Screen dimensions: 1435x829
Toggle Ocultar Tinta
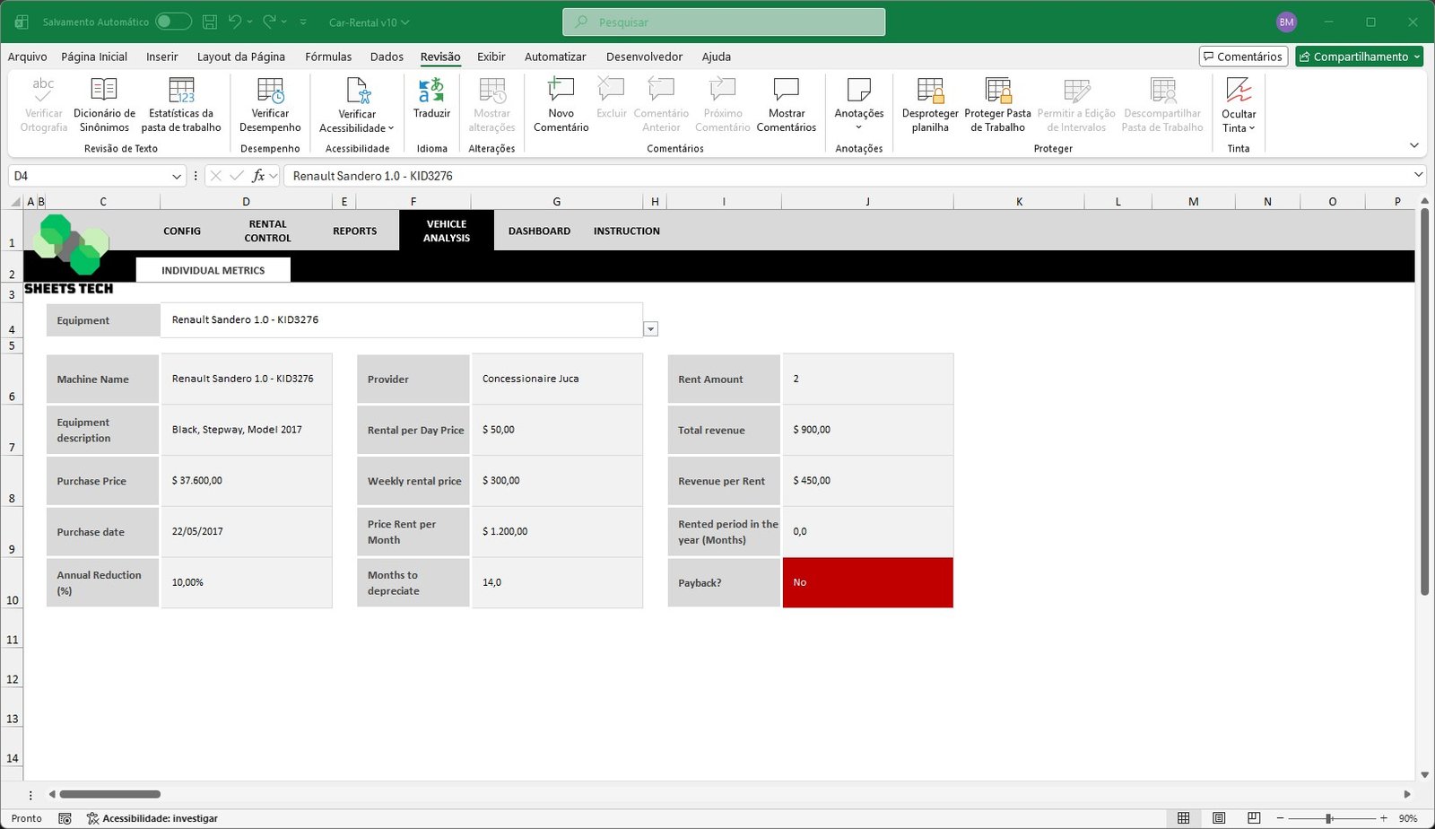click(1239, 101)
